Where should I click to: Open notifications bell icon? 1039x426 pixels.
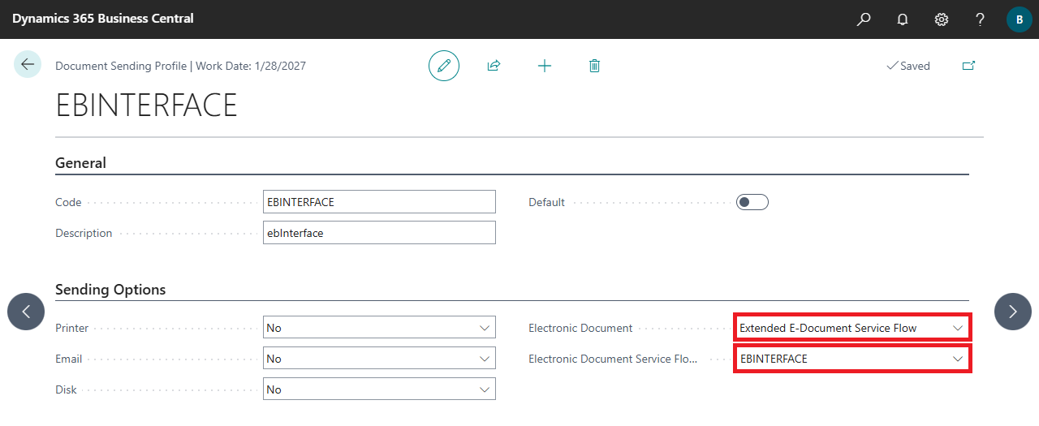[x=903, y=19]
